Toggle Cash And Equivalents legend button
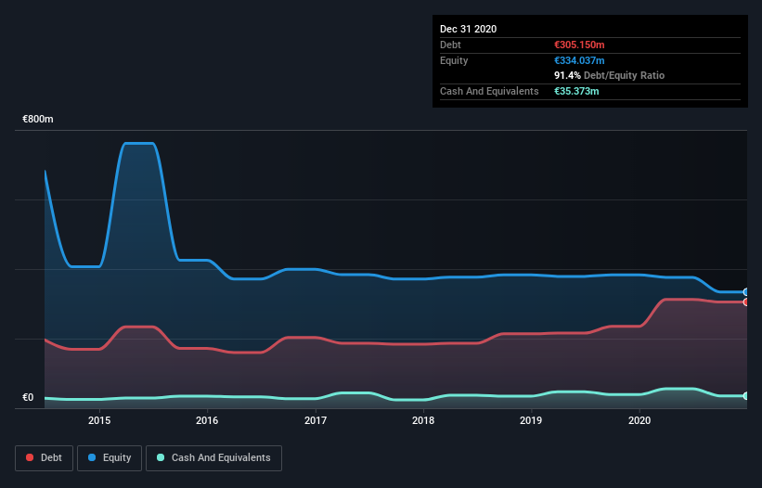Screen dimensions: 762x488 [213, 458]
